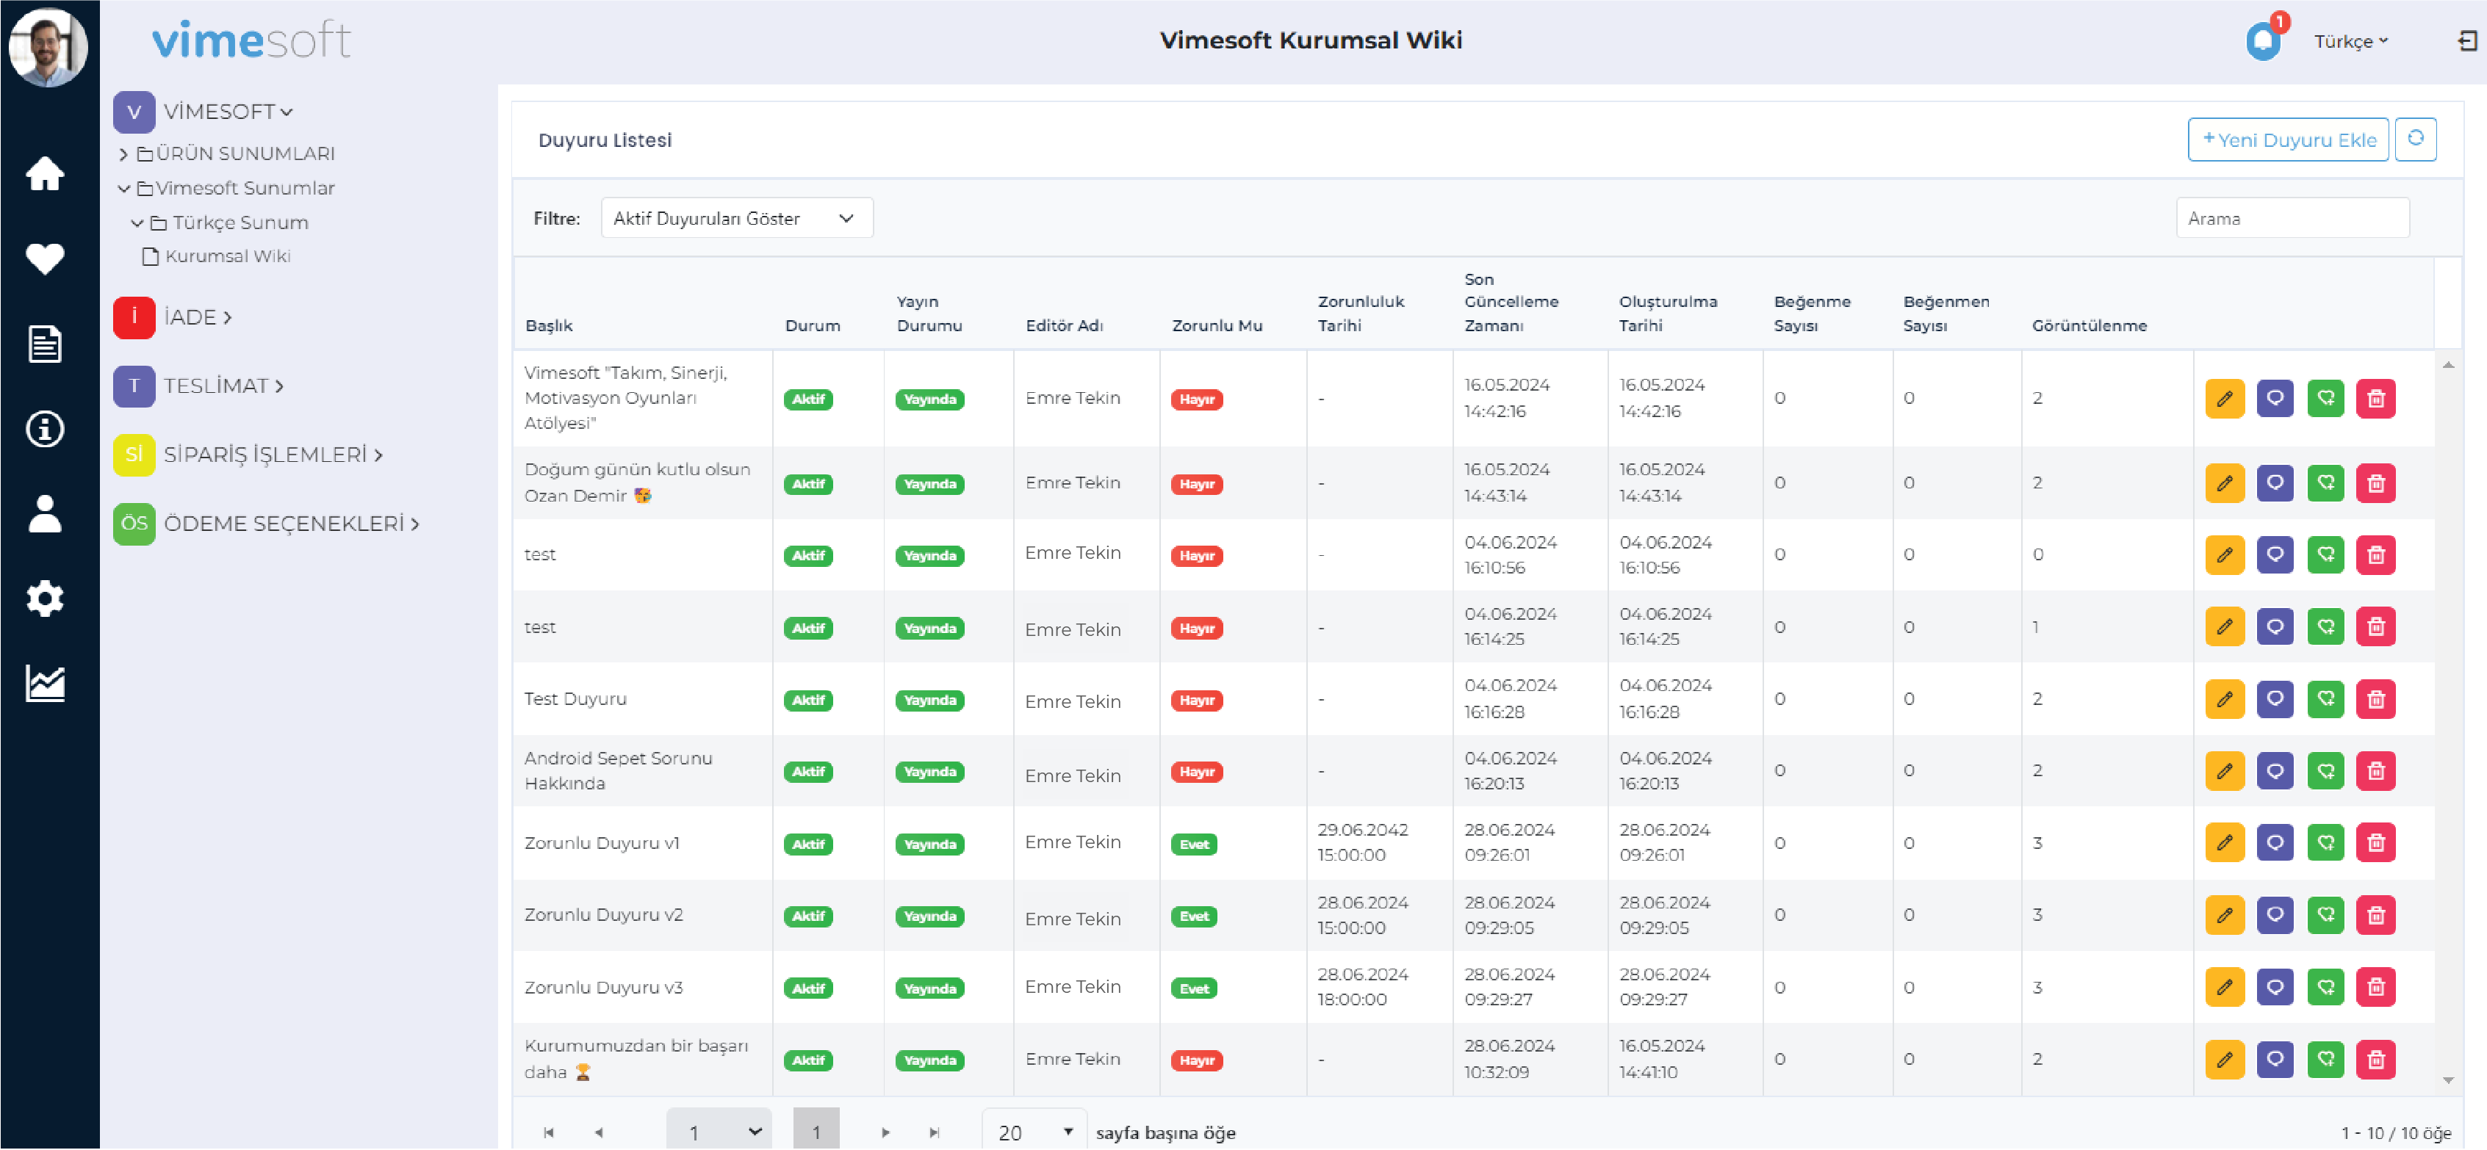Sort by the Başlık column header
2487x1150 pixels.
548,326
